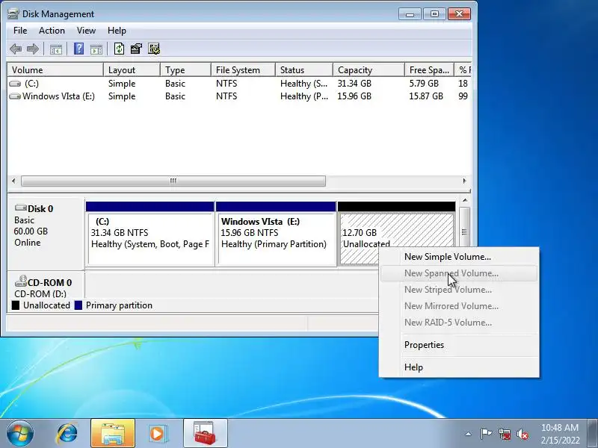Click the network tray icon
598x448 pixels.
(x=504, y=434)
